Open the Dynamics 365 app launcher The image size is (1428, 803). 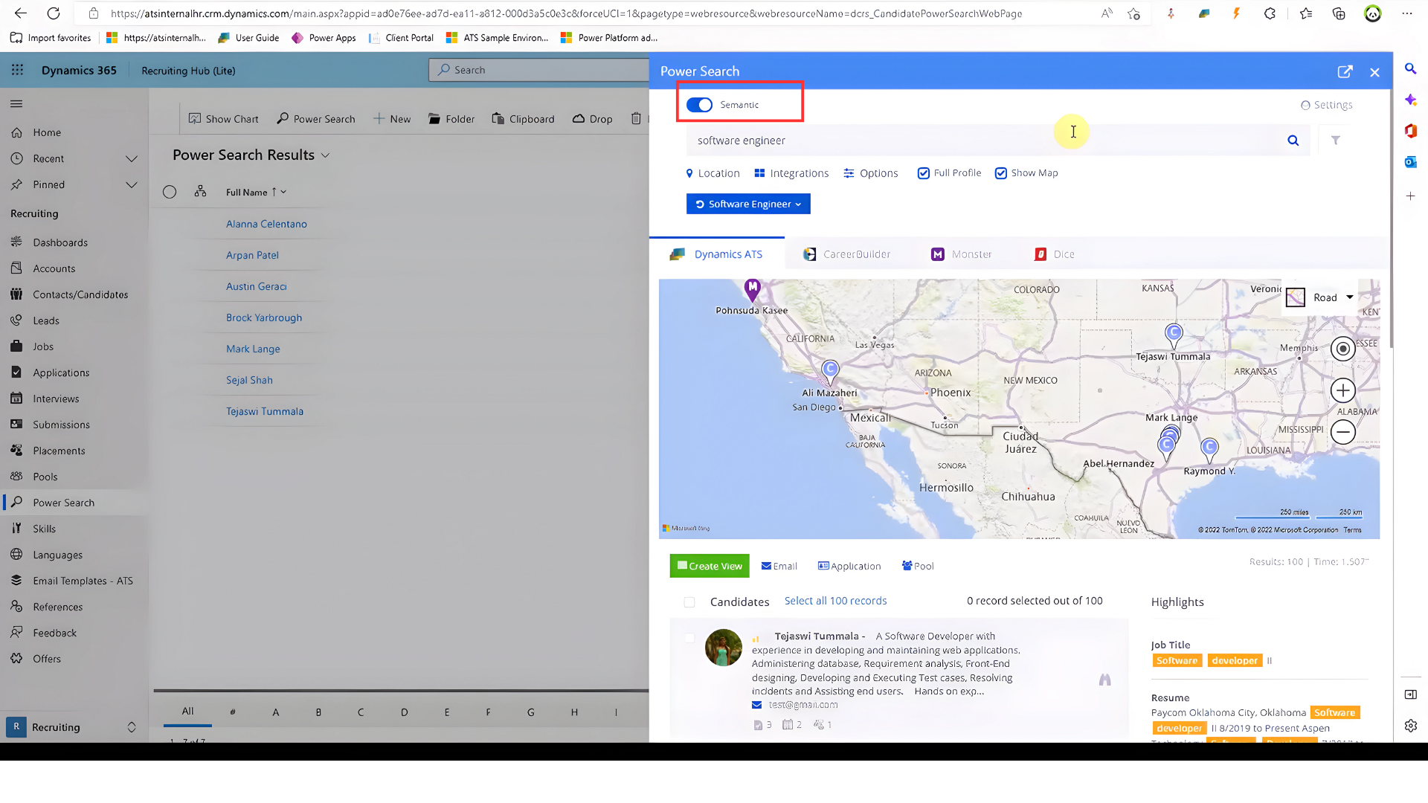click(x=17, y=70)
